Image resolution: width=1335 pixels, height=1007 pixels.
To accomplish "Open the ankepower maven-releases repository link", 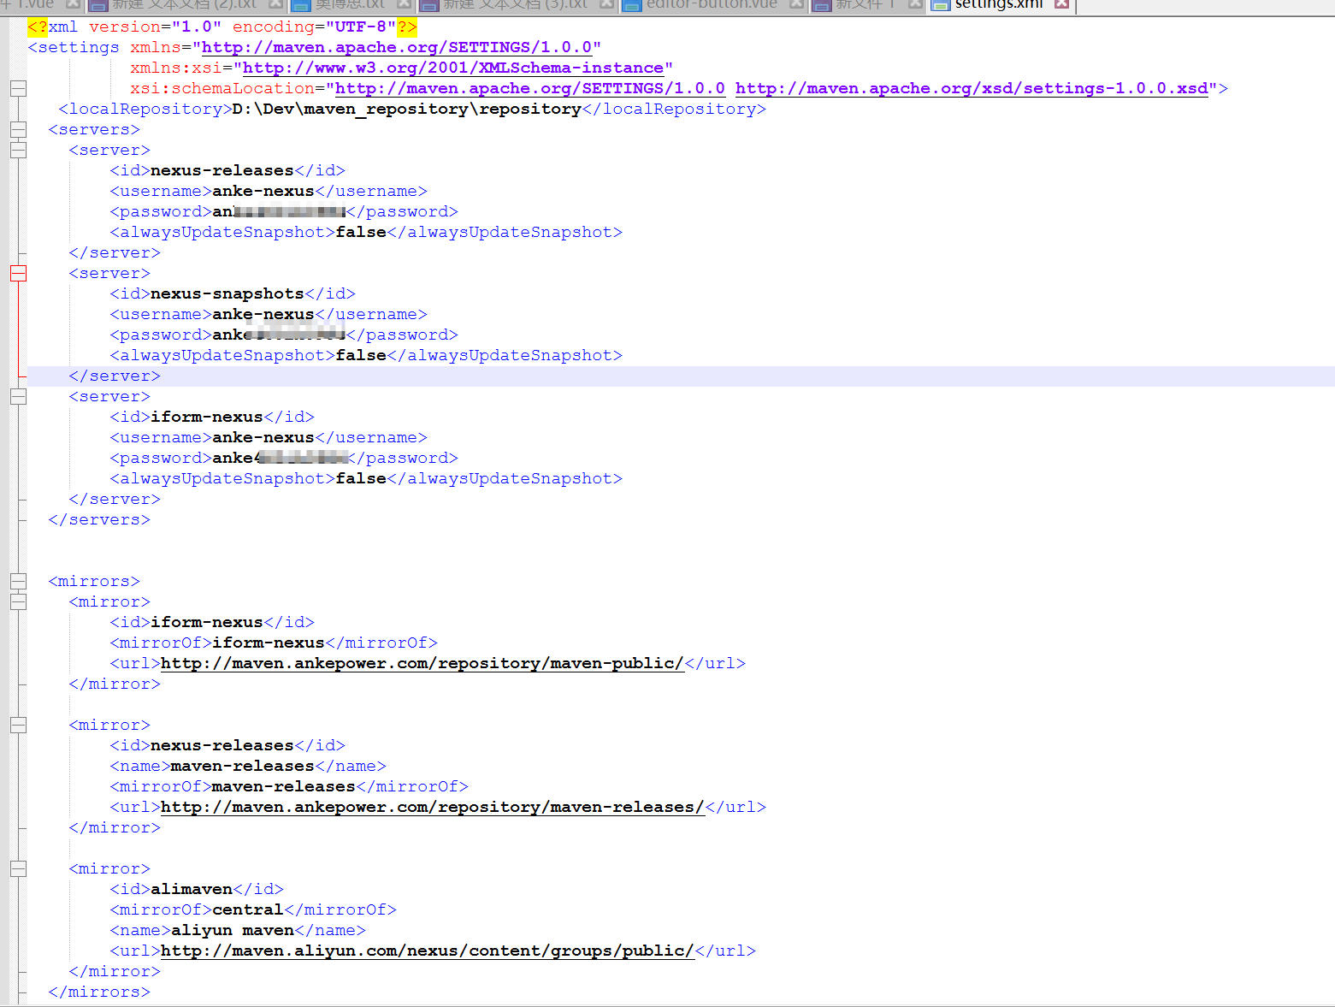I will point(432,807).
